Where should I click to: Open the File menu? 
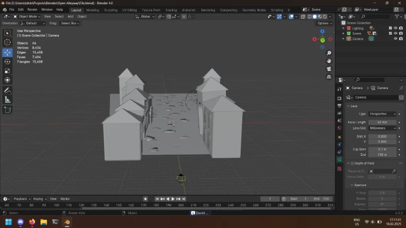[x=12, y=10]
